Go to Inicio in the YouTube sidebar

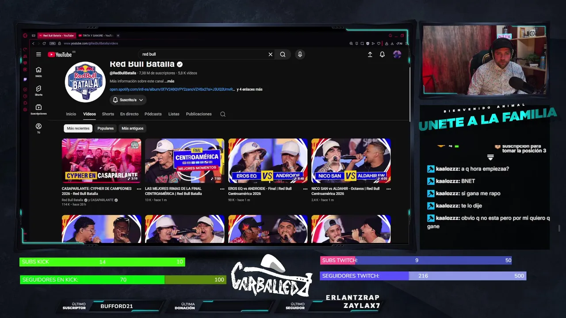(38, 72)
